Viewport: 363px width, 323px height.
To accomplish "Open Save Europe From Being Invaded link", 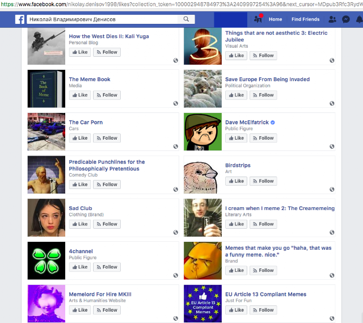I will tap(267, 79).
